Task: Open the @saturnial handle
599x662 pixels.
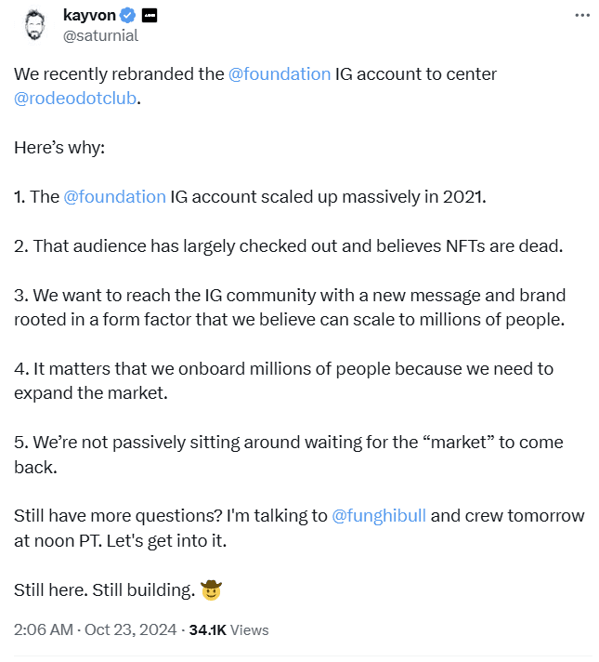Action: (x=100, y=36)
